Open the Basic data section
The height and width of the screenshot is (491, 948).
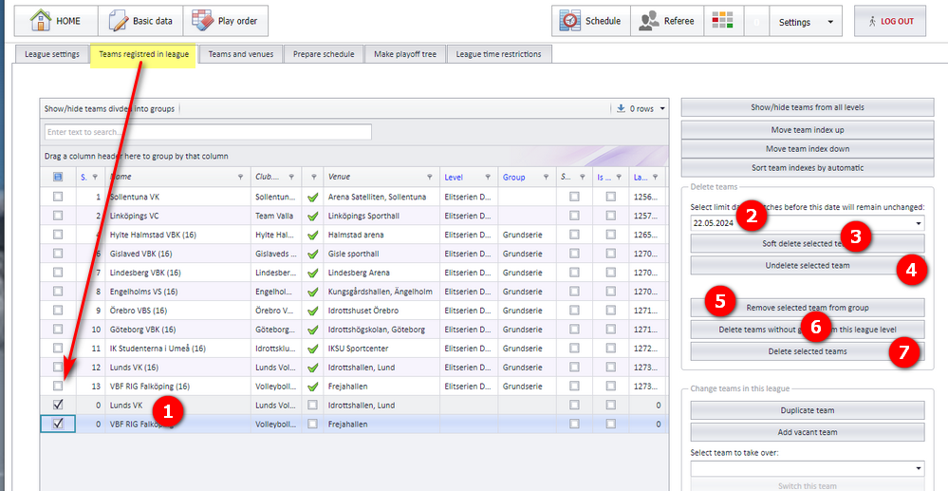[x=140, y=21]
